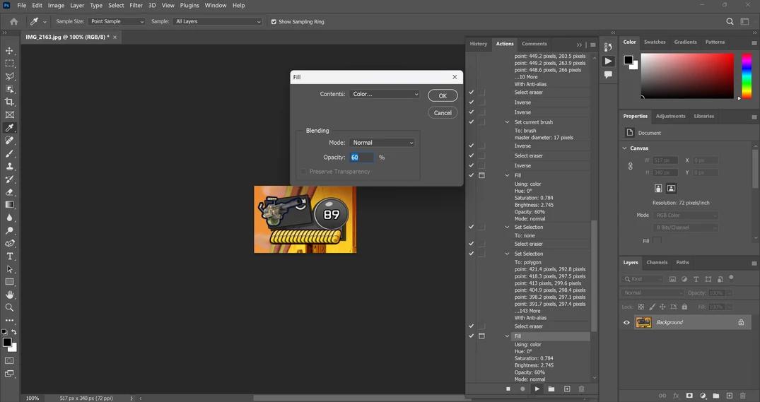Screen dimensions: 760x402
Task: Click the Play selection button in Actions
Action: 537,389
